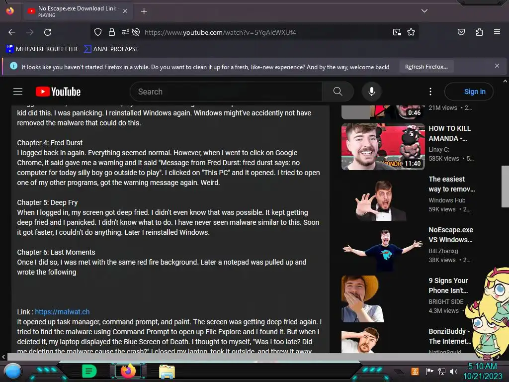509x382 pixels.
Task: Show site security padlock info
Action: click(x=112, y=32)
